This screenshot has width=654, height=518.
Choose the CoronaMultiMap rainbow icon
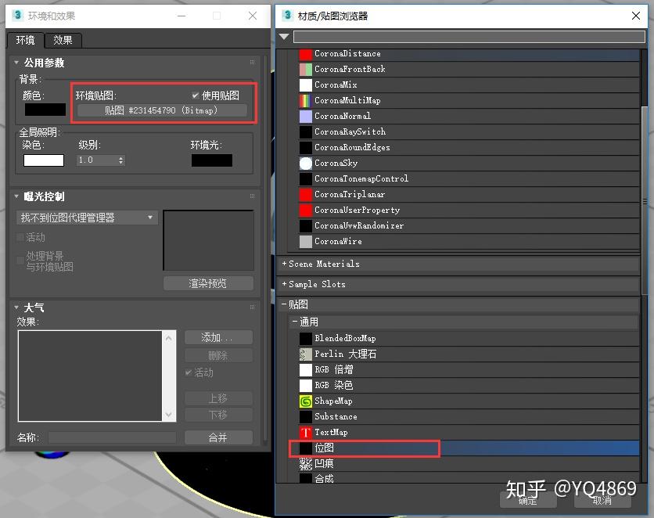[x=306, y=100]
